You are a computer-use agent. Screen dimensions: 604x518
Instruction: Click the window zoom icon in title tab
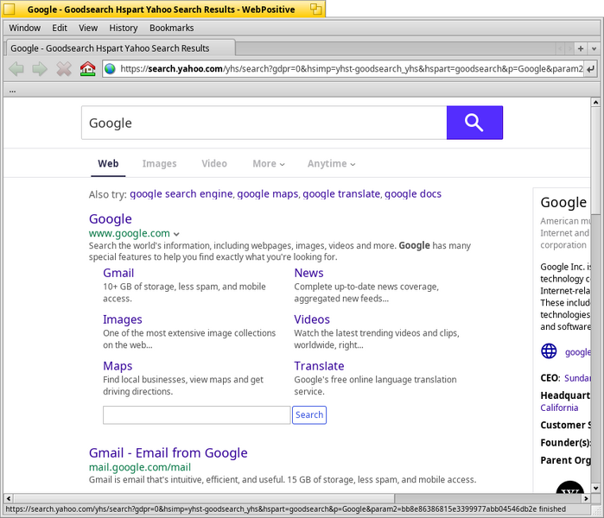click(x=316, y=9)
